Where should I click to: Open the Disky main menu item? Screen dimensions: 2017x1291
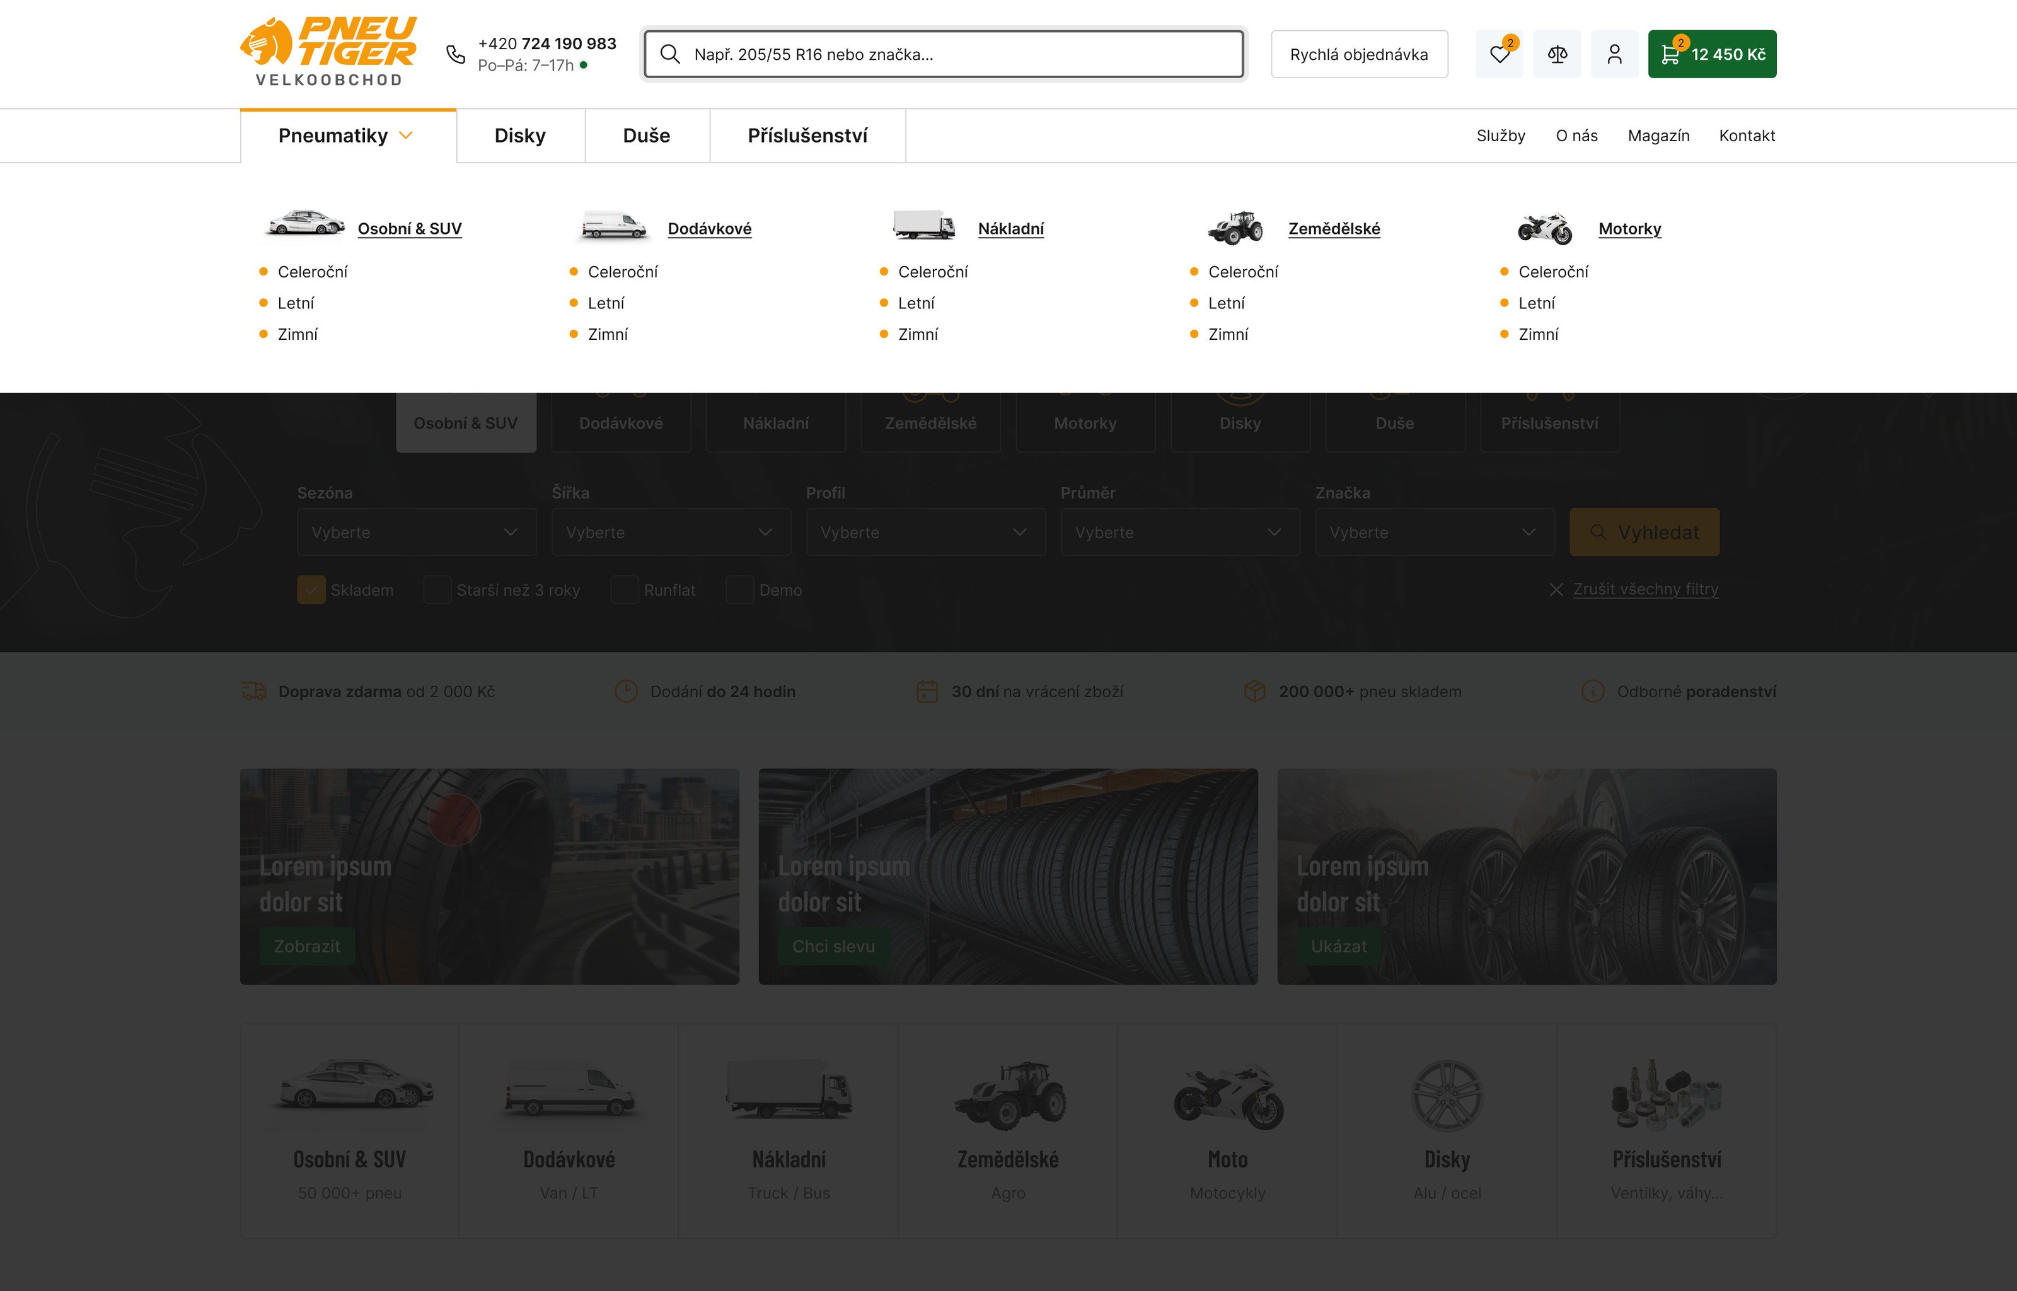click(x=521, y=136)
